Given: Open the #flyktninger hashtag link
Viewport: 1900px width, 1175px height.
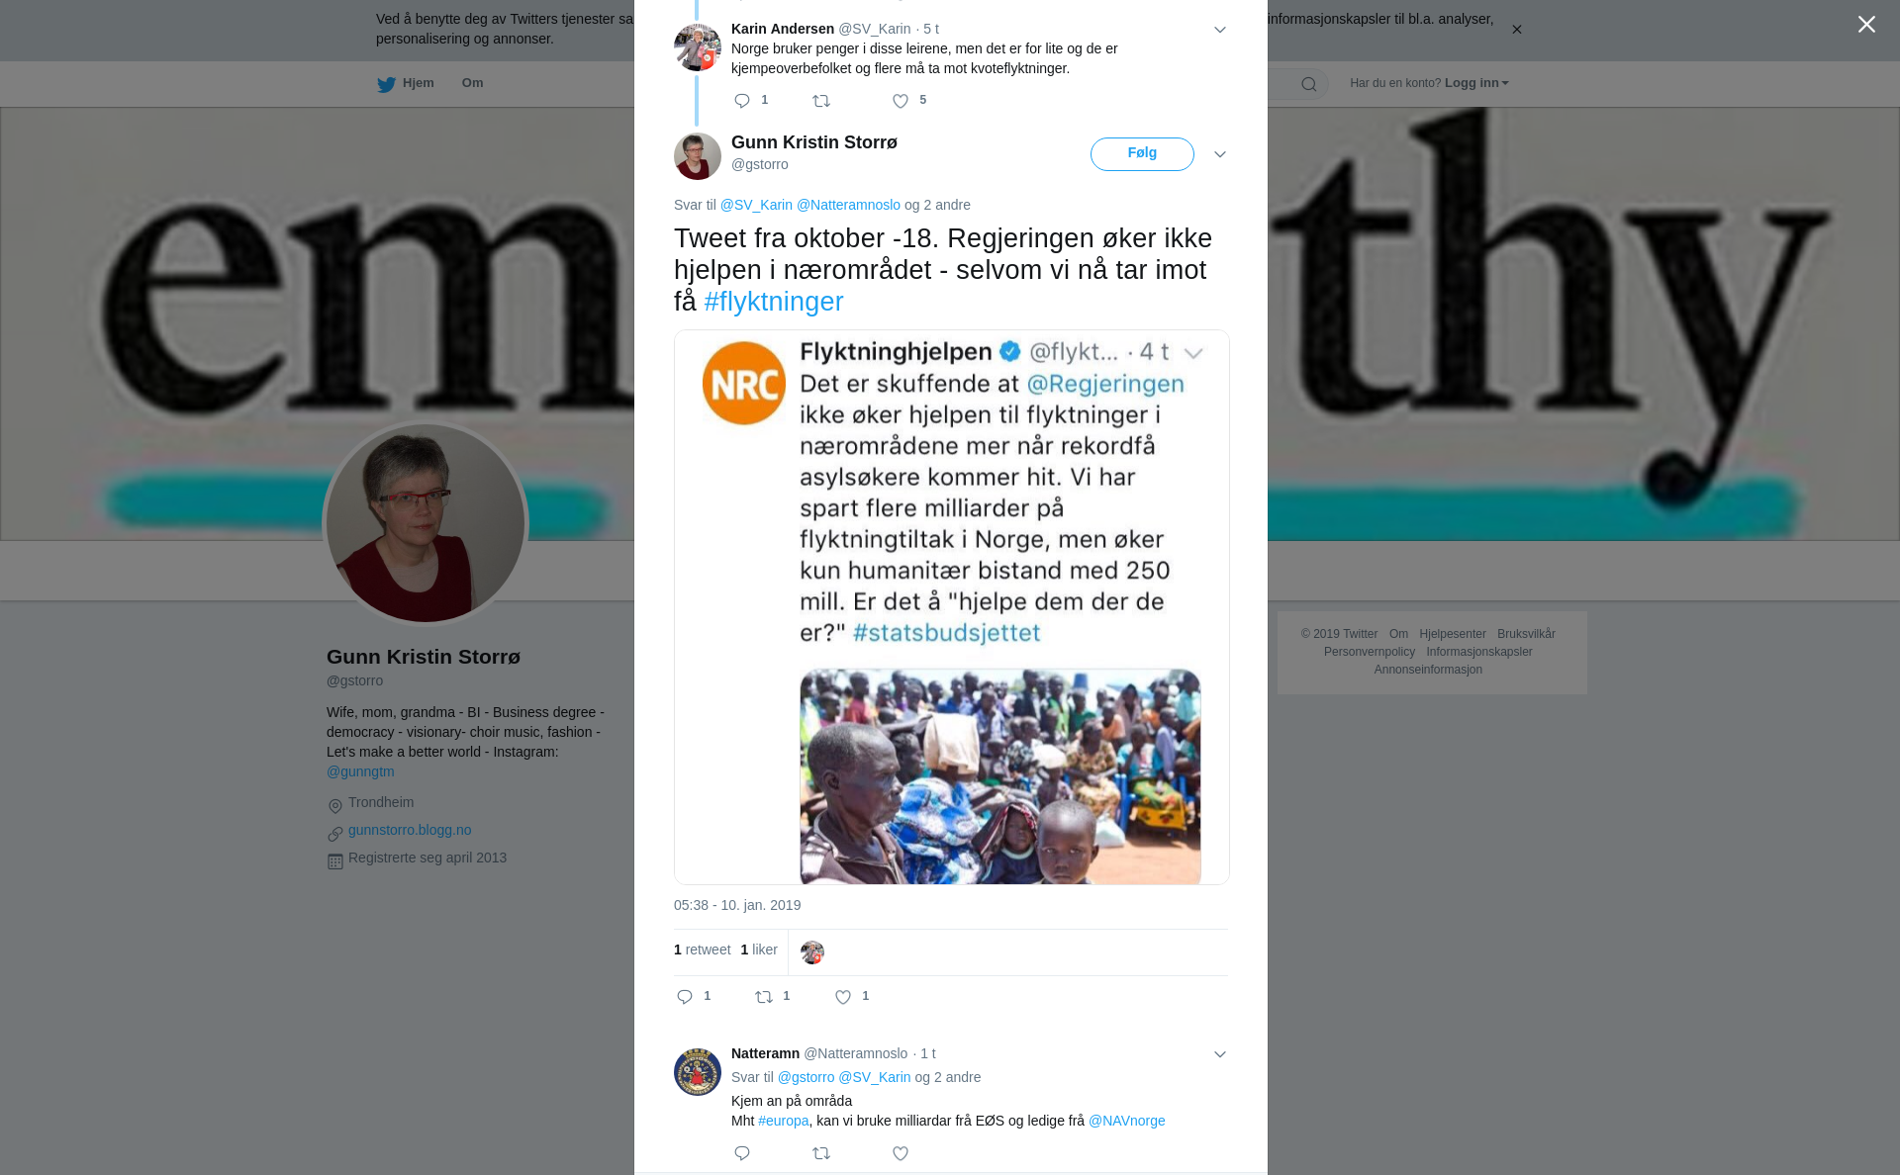Looking at the screenshot, I should [x=774, y=302].
